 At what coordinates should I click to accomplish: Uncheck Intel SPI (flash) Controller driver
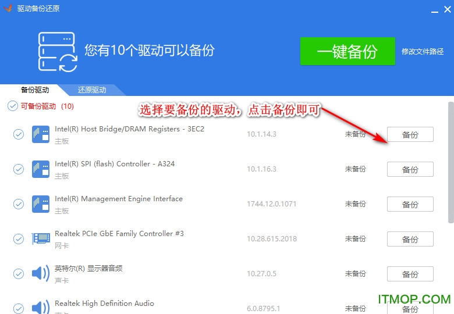19,169
